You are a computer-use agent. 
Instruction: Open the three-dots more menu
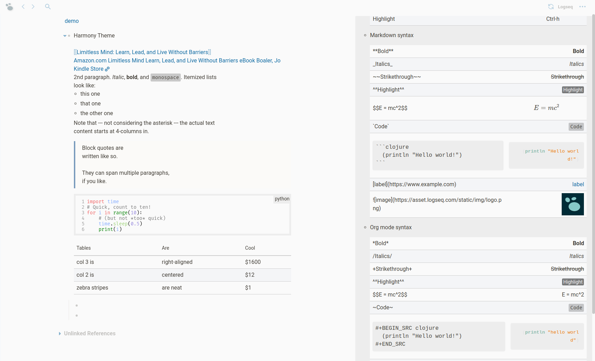point(583,7)
